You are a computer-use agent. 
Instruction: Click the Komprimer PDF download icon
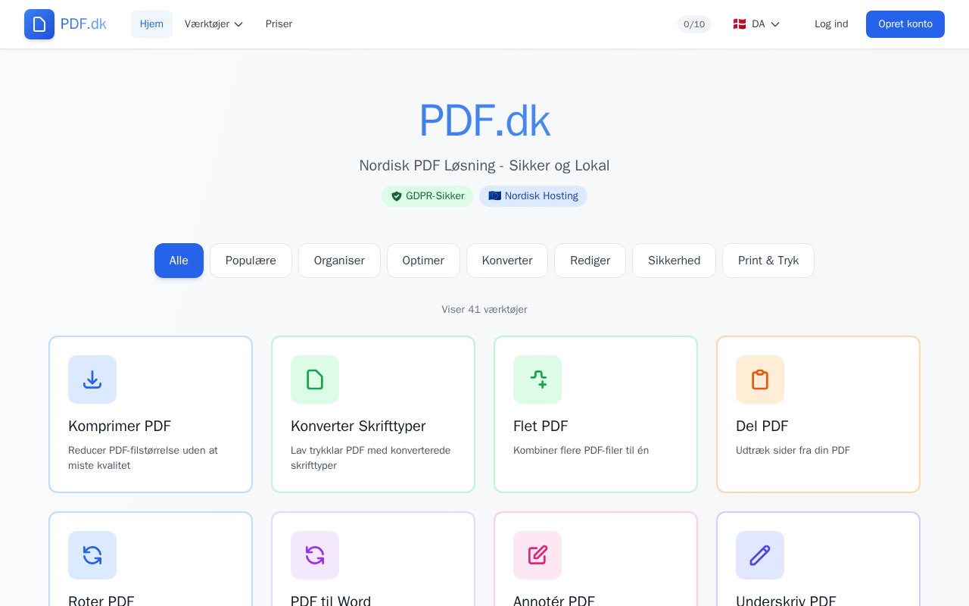92,380
